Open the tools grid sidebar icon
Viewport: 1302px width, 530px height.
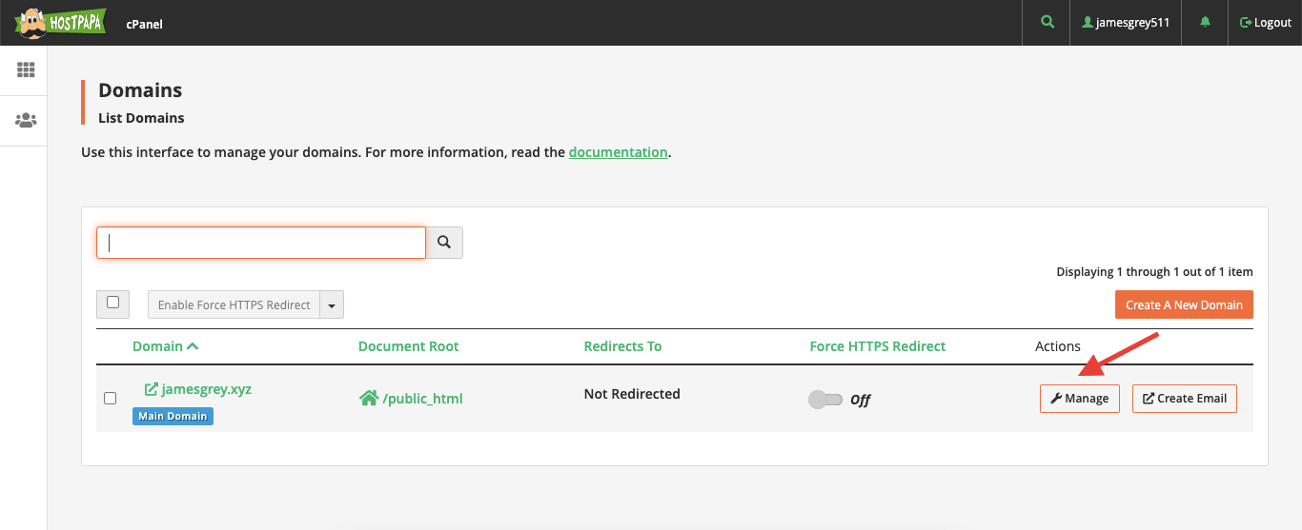pyautogui.click(x=26, y=70)
